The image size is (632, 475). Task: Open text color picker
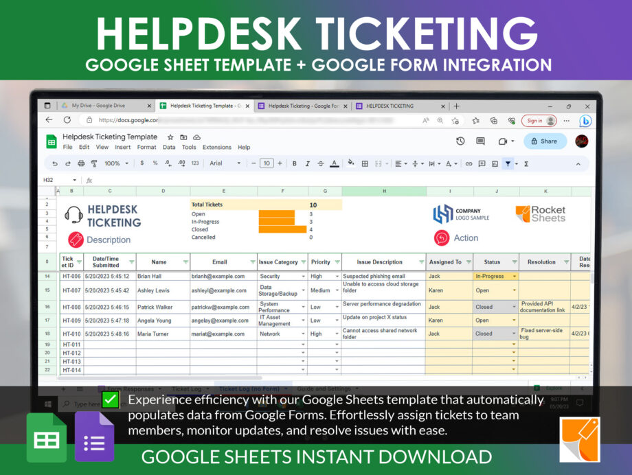click(x=334, y=163)
